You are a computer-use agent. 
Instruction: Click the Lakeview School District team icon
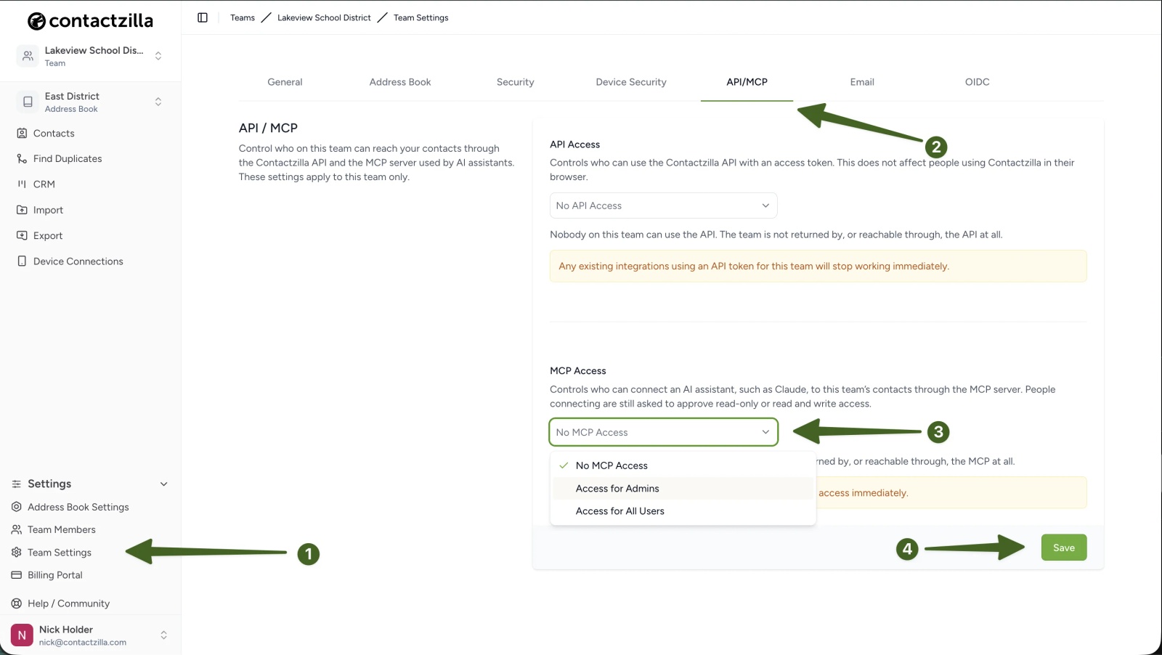[x=28, y=56]
